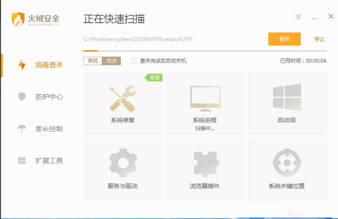Open the main menu list icon
This screenshot has width=338, height=219.
point(298,17)
